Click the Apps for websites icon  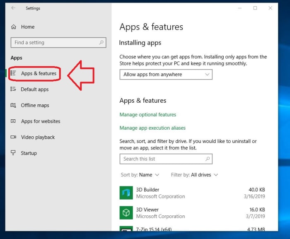(13, 121)
